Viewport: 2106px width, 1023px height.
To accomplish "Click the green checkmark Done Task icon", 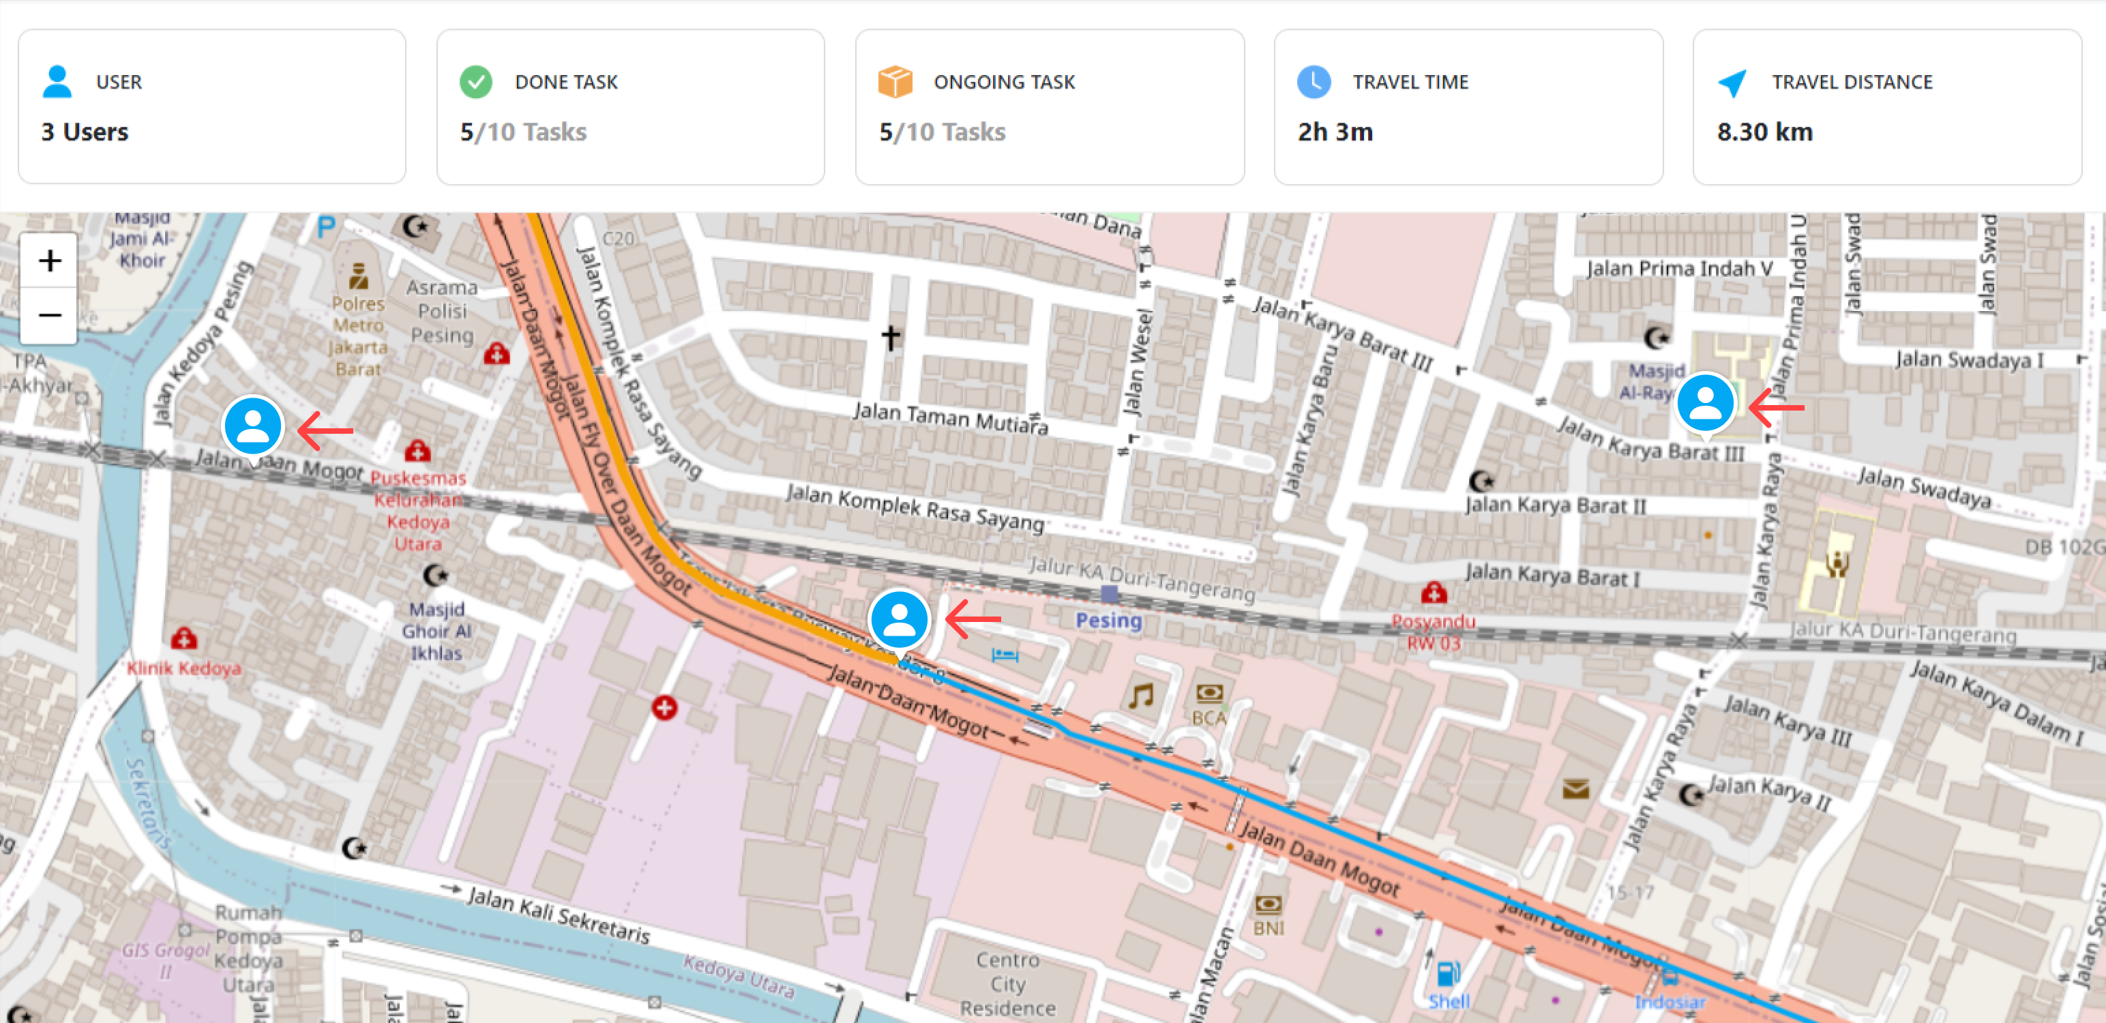I will [476, 82].
